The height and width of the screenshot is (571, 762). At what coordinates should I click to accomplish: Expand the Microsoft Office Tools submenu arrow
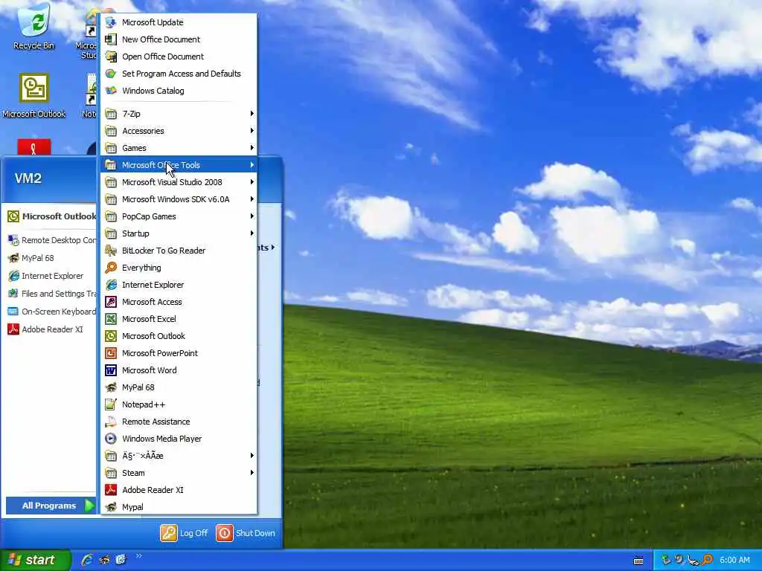click(x=252, y=165)
